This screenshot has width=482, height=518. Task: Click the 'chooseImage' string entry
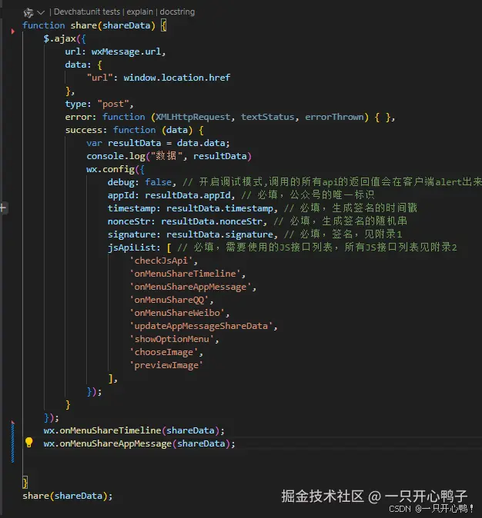[164, 352]
